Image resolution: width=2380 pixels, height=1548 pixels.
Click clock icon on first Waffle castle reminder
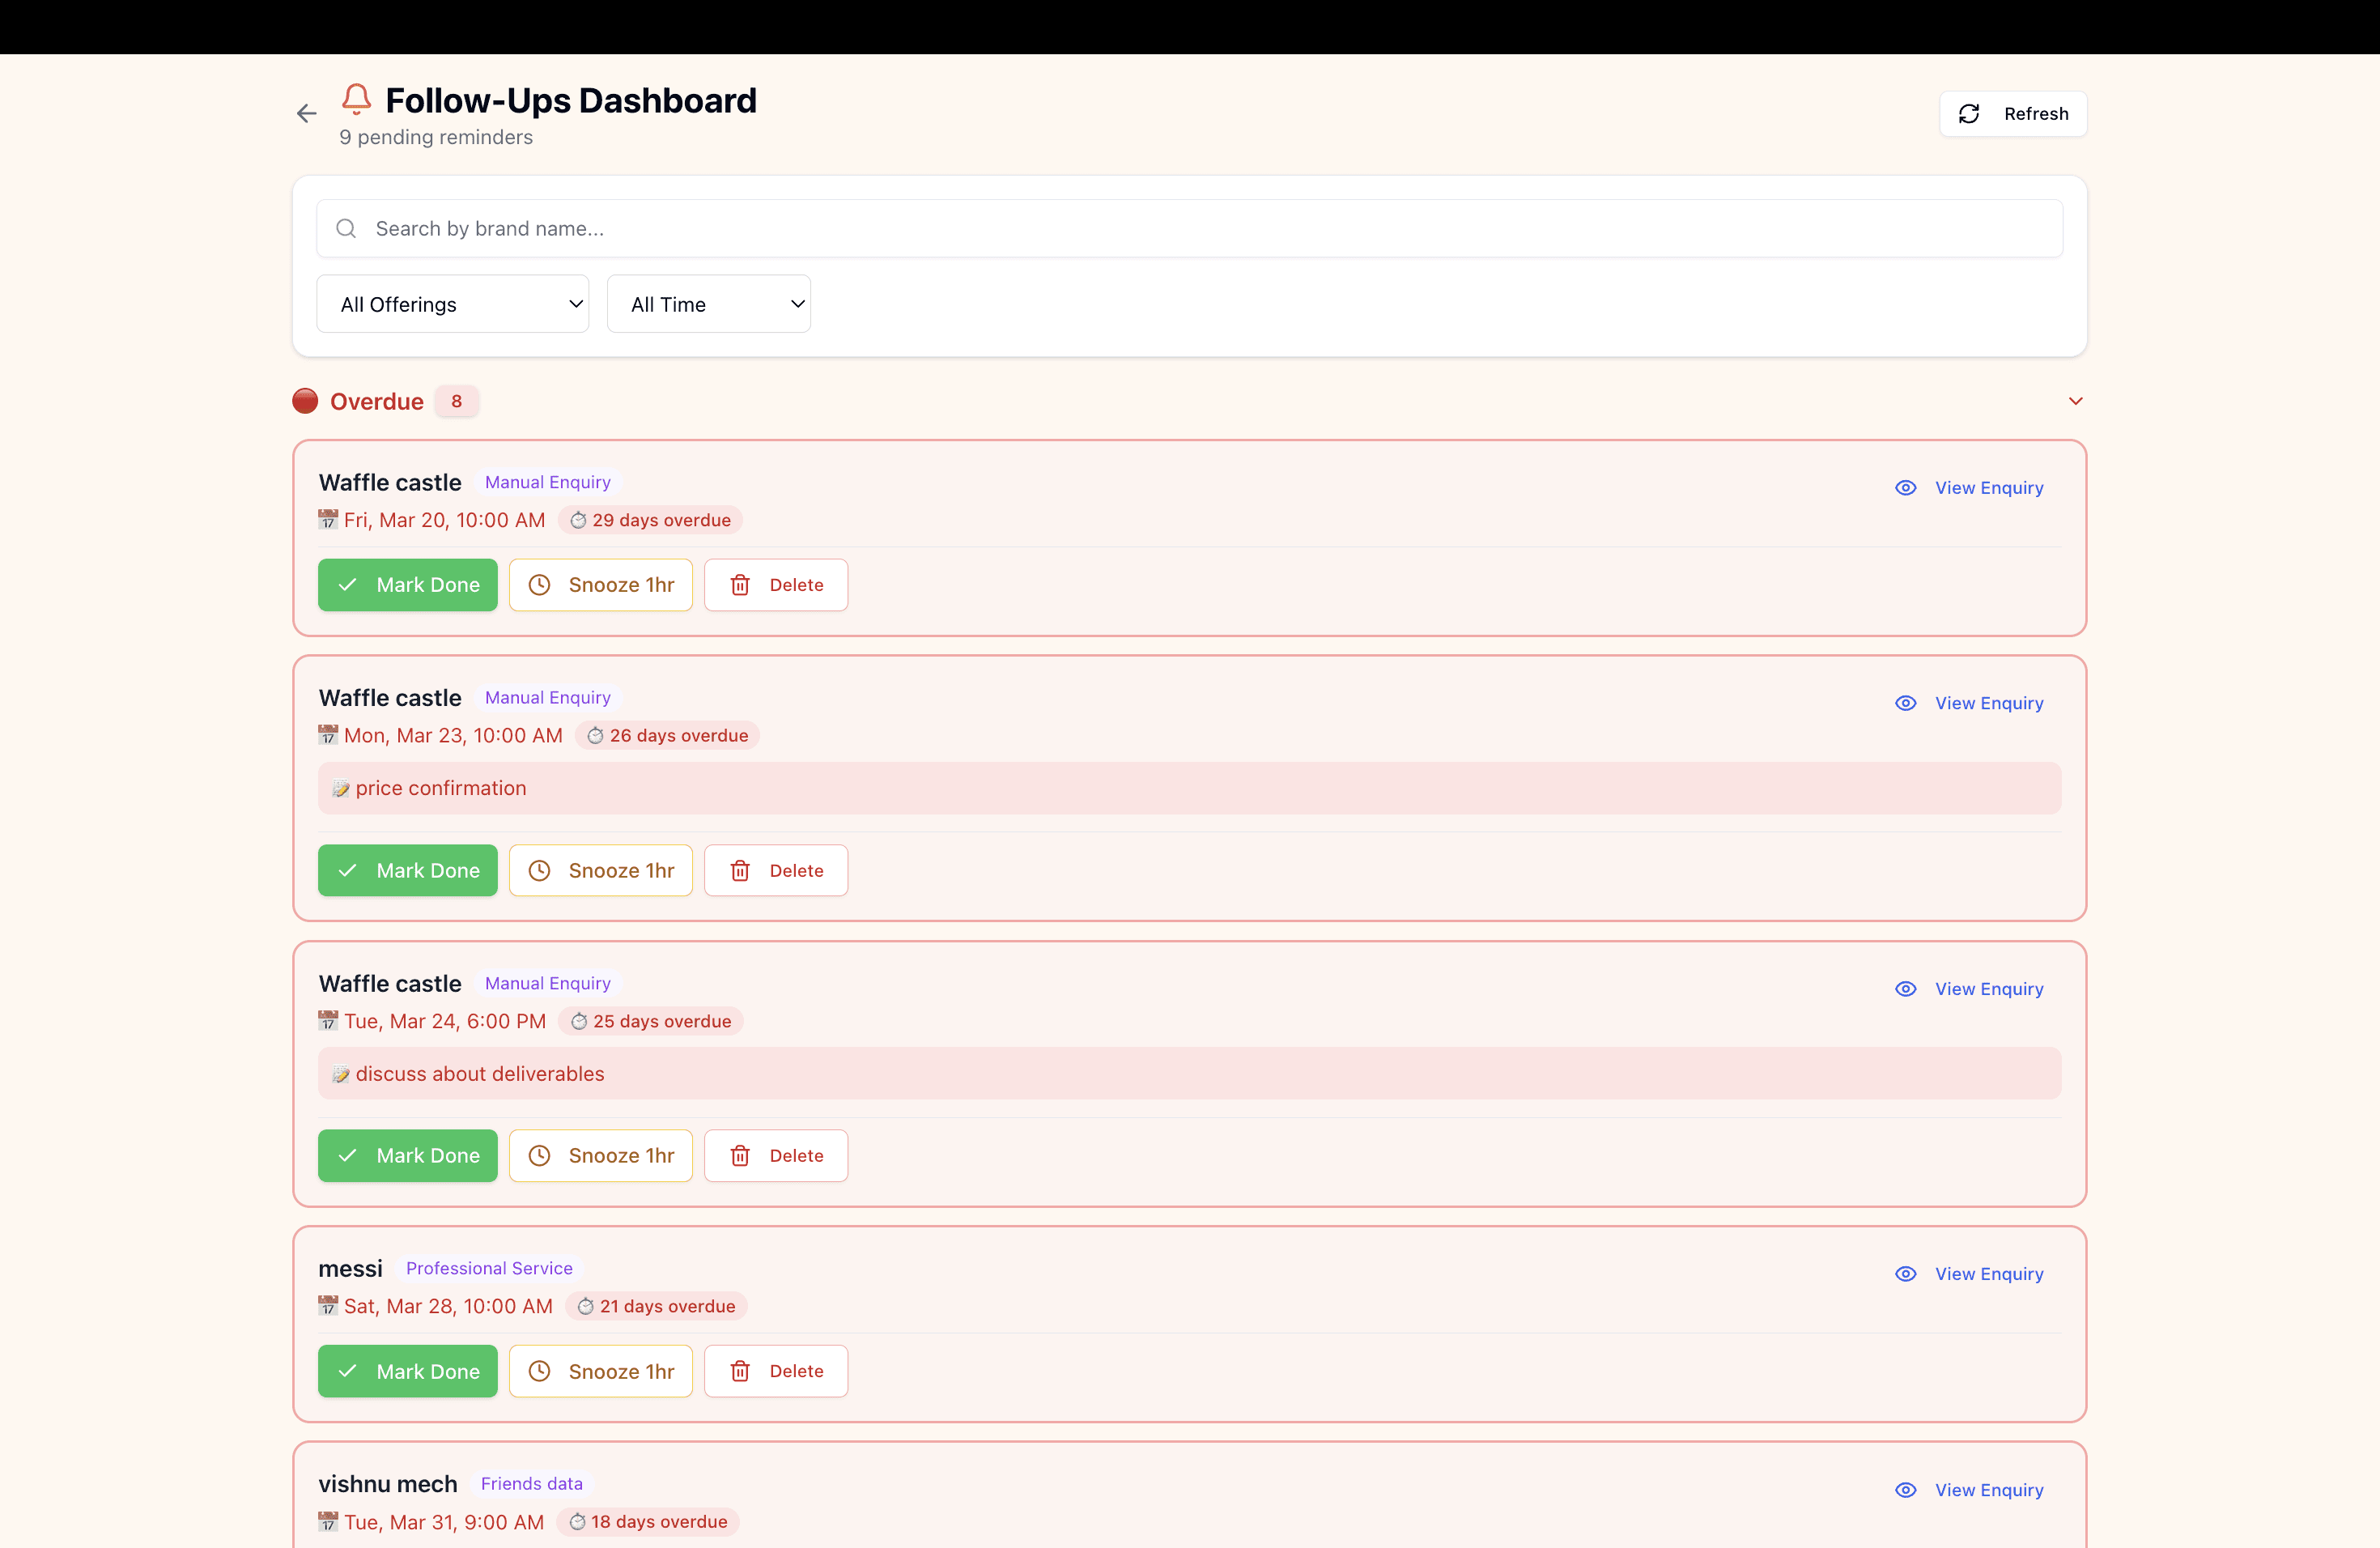(x=539, y=585)
